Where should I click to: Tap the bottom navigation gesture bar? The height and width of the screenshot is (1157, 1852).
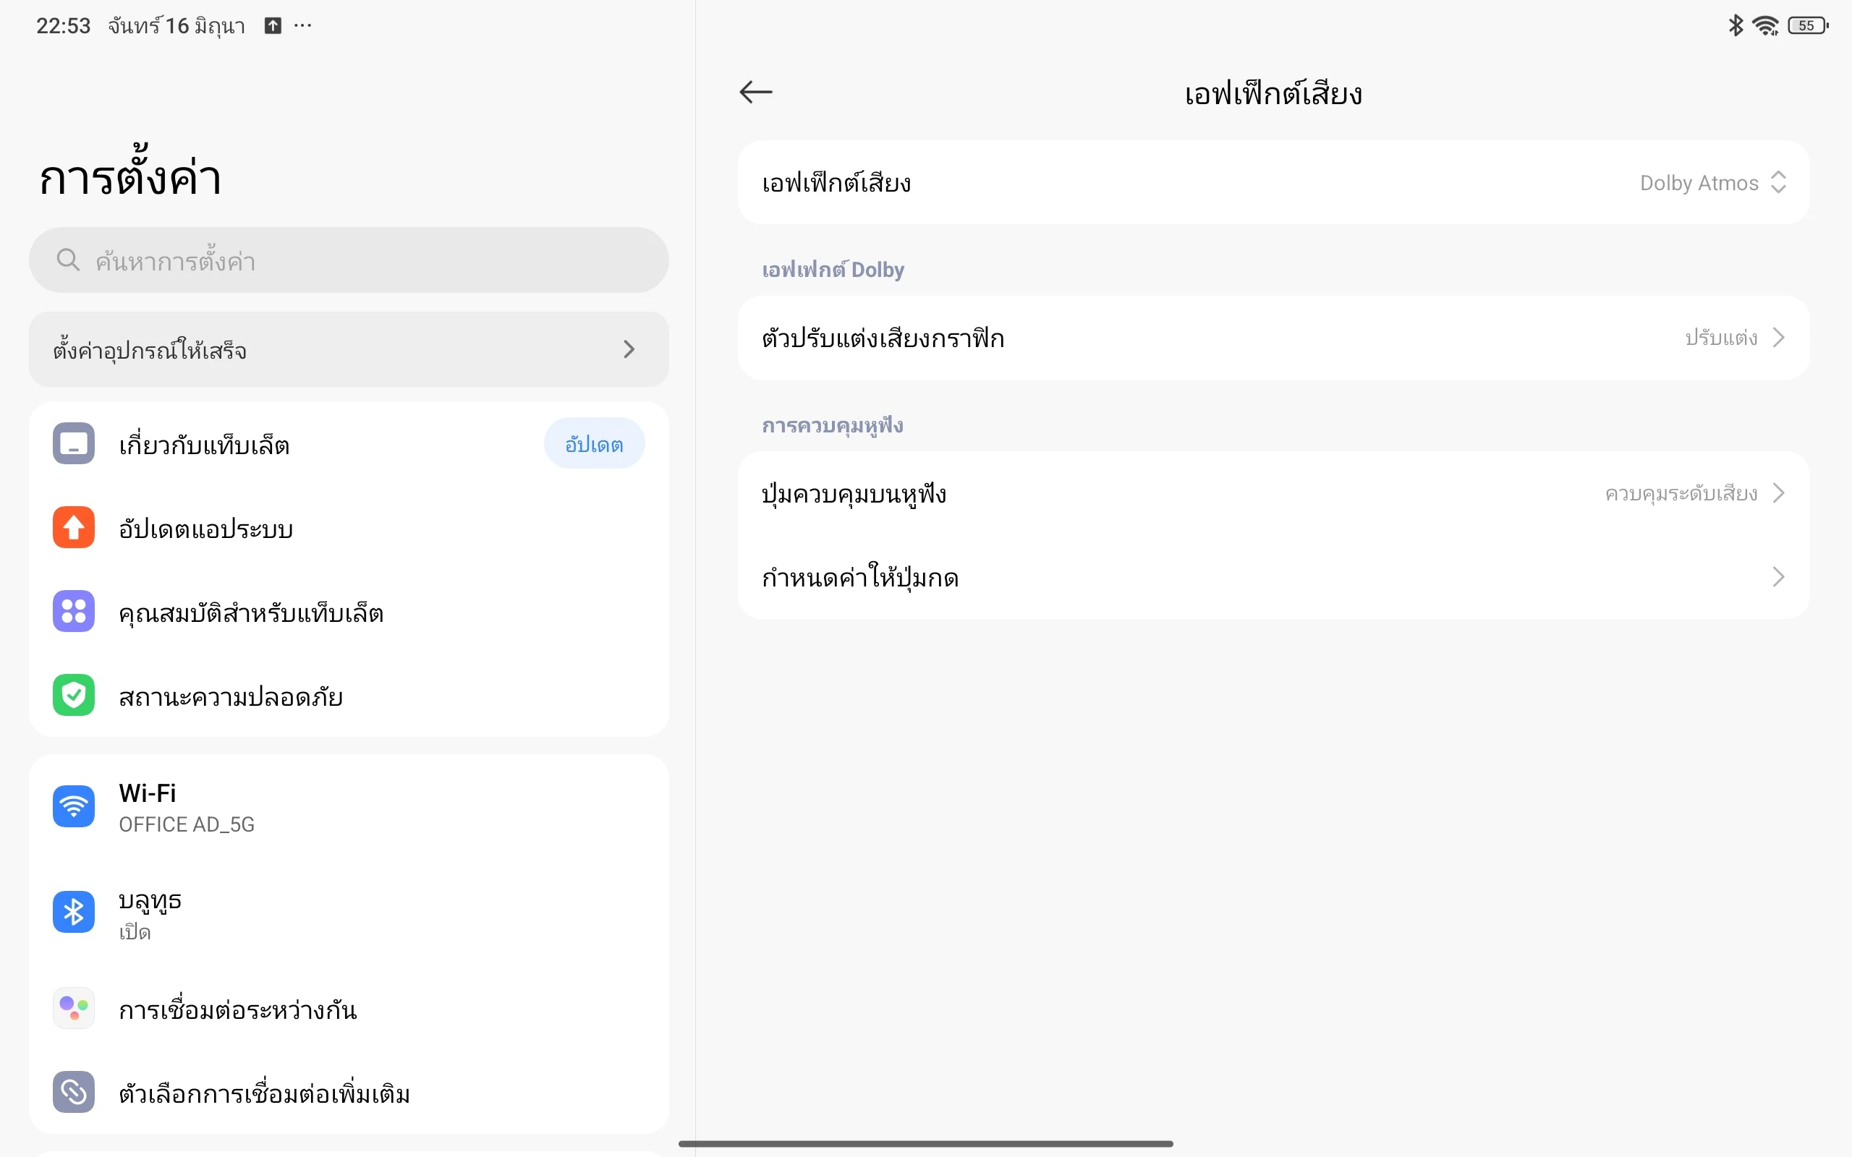coord(926,1143)
